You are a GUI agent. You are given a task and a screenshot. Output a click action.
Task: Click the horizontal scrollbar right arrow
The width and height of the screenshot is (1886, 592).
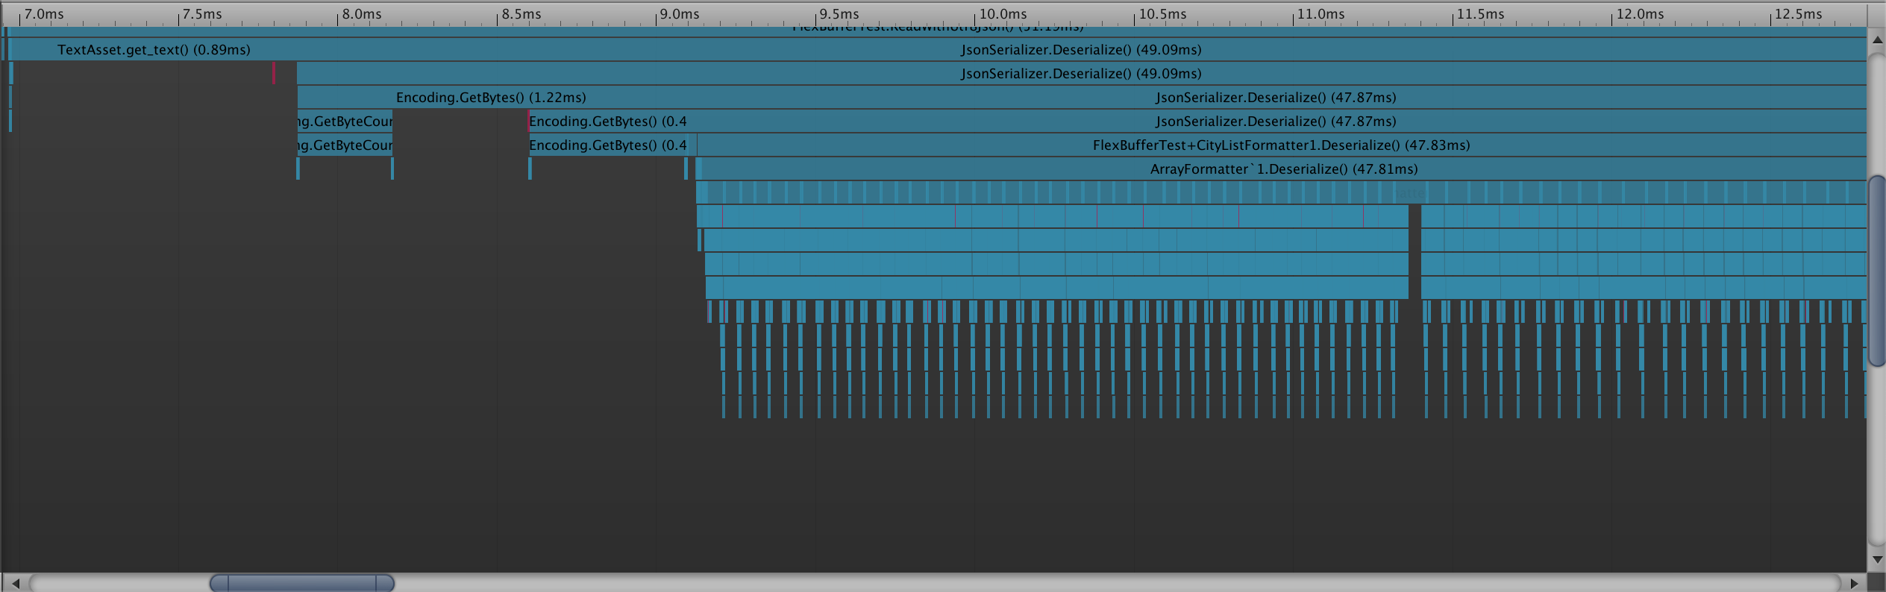tap(1854, 583)
